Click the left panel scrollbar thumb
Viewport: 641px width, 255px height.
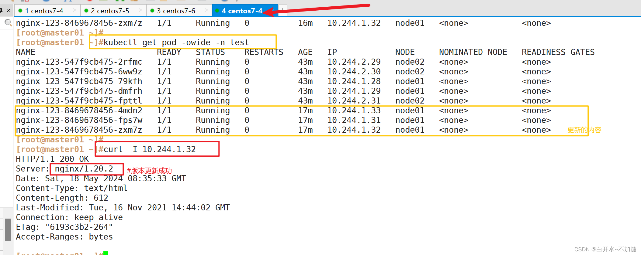coord(8,230)
